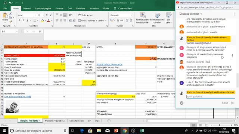Open Windows Start menu
Image resolution: width=239 pixels, height=134 pixels.
[x=4, y=131]
